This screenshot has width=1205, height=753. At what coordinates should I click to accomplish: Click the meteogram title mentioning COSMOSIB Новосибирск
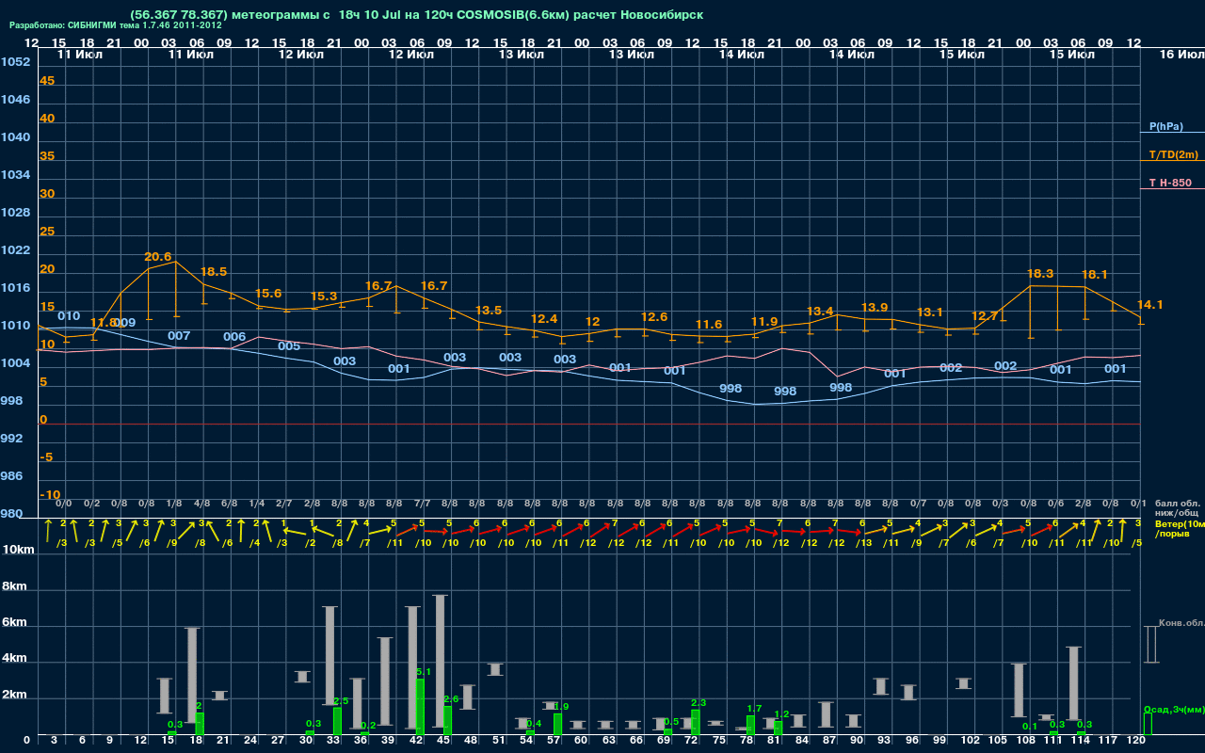pos(416,15)
